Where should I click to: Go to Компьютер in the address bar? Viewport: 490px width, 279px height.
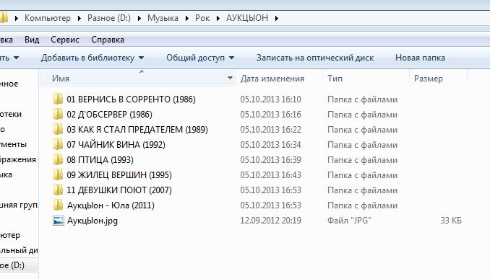48,18
